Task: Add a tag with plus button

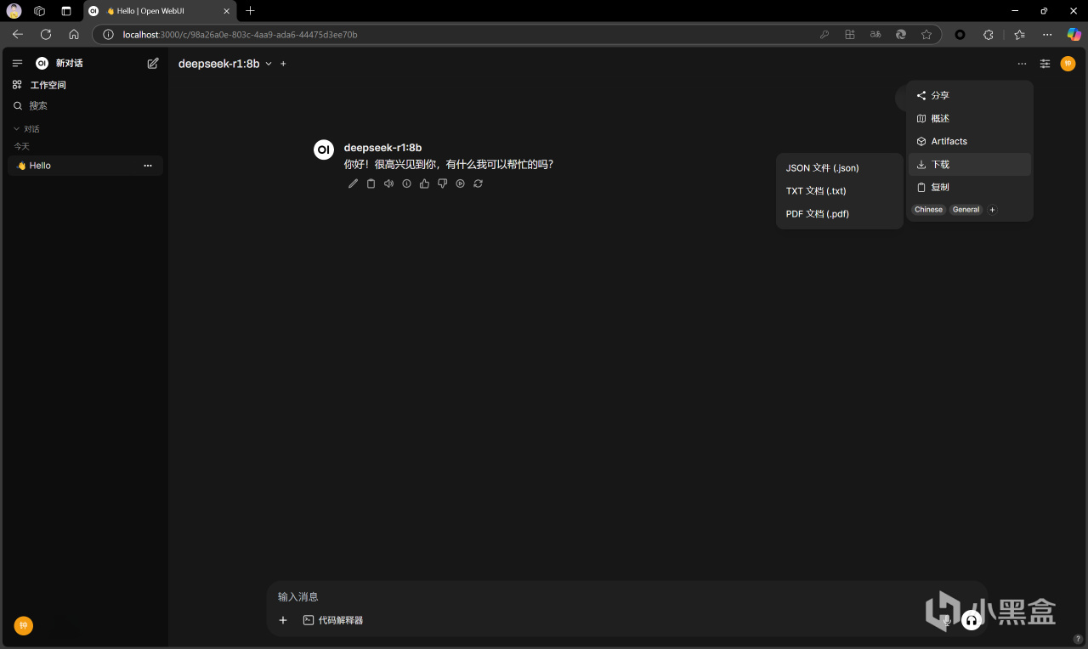Action: tap(992, 210)
